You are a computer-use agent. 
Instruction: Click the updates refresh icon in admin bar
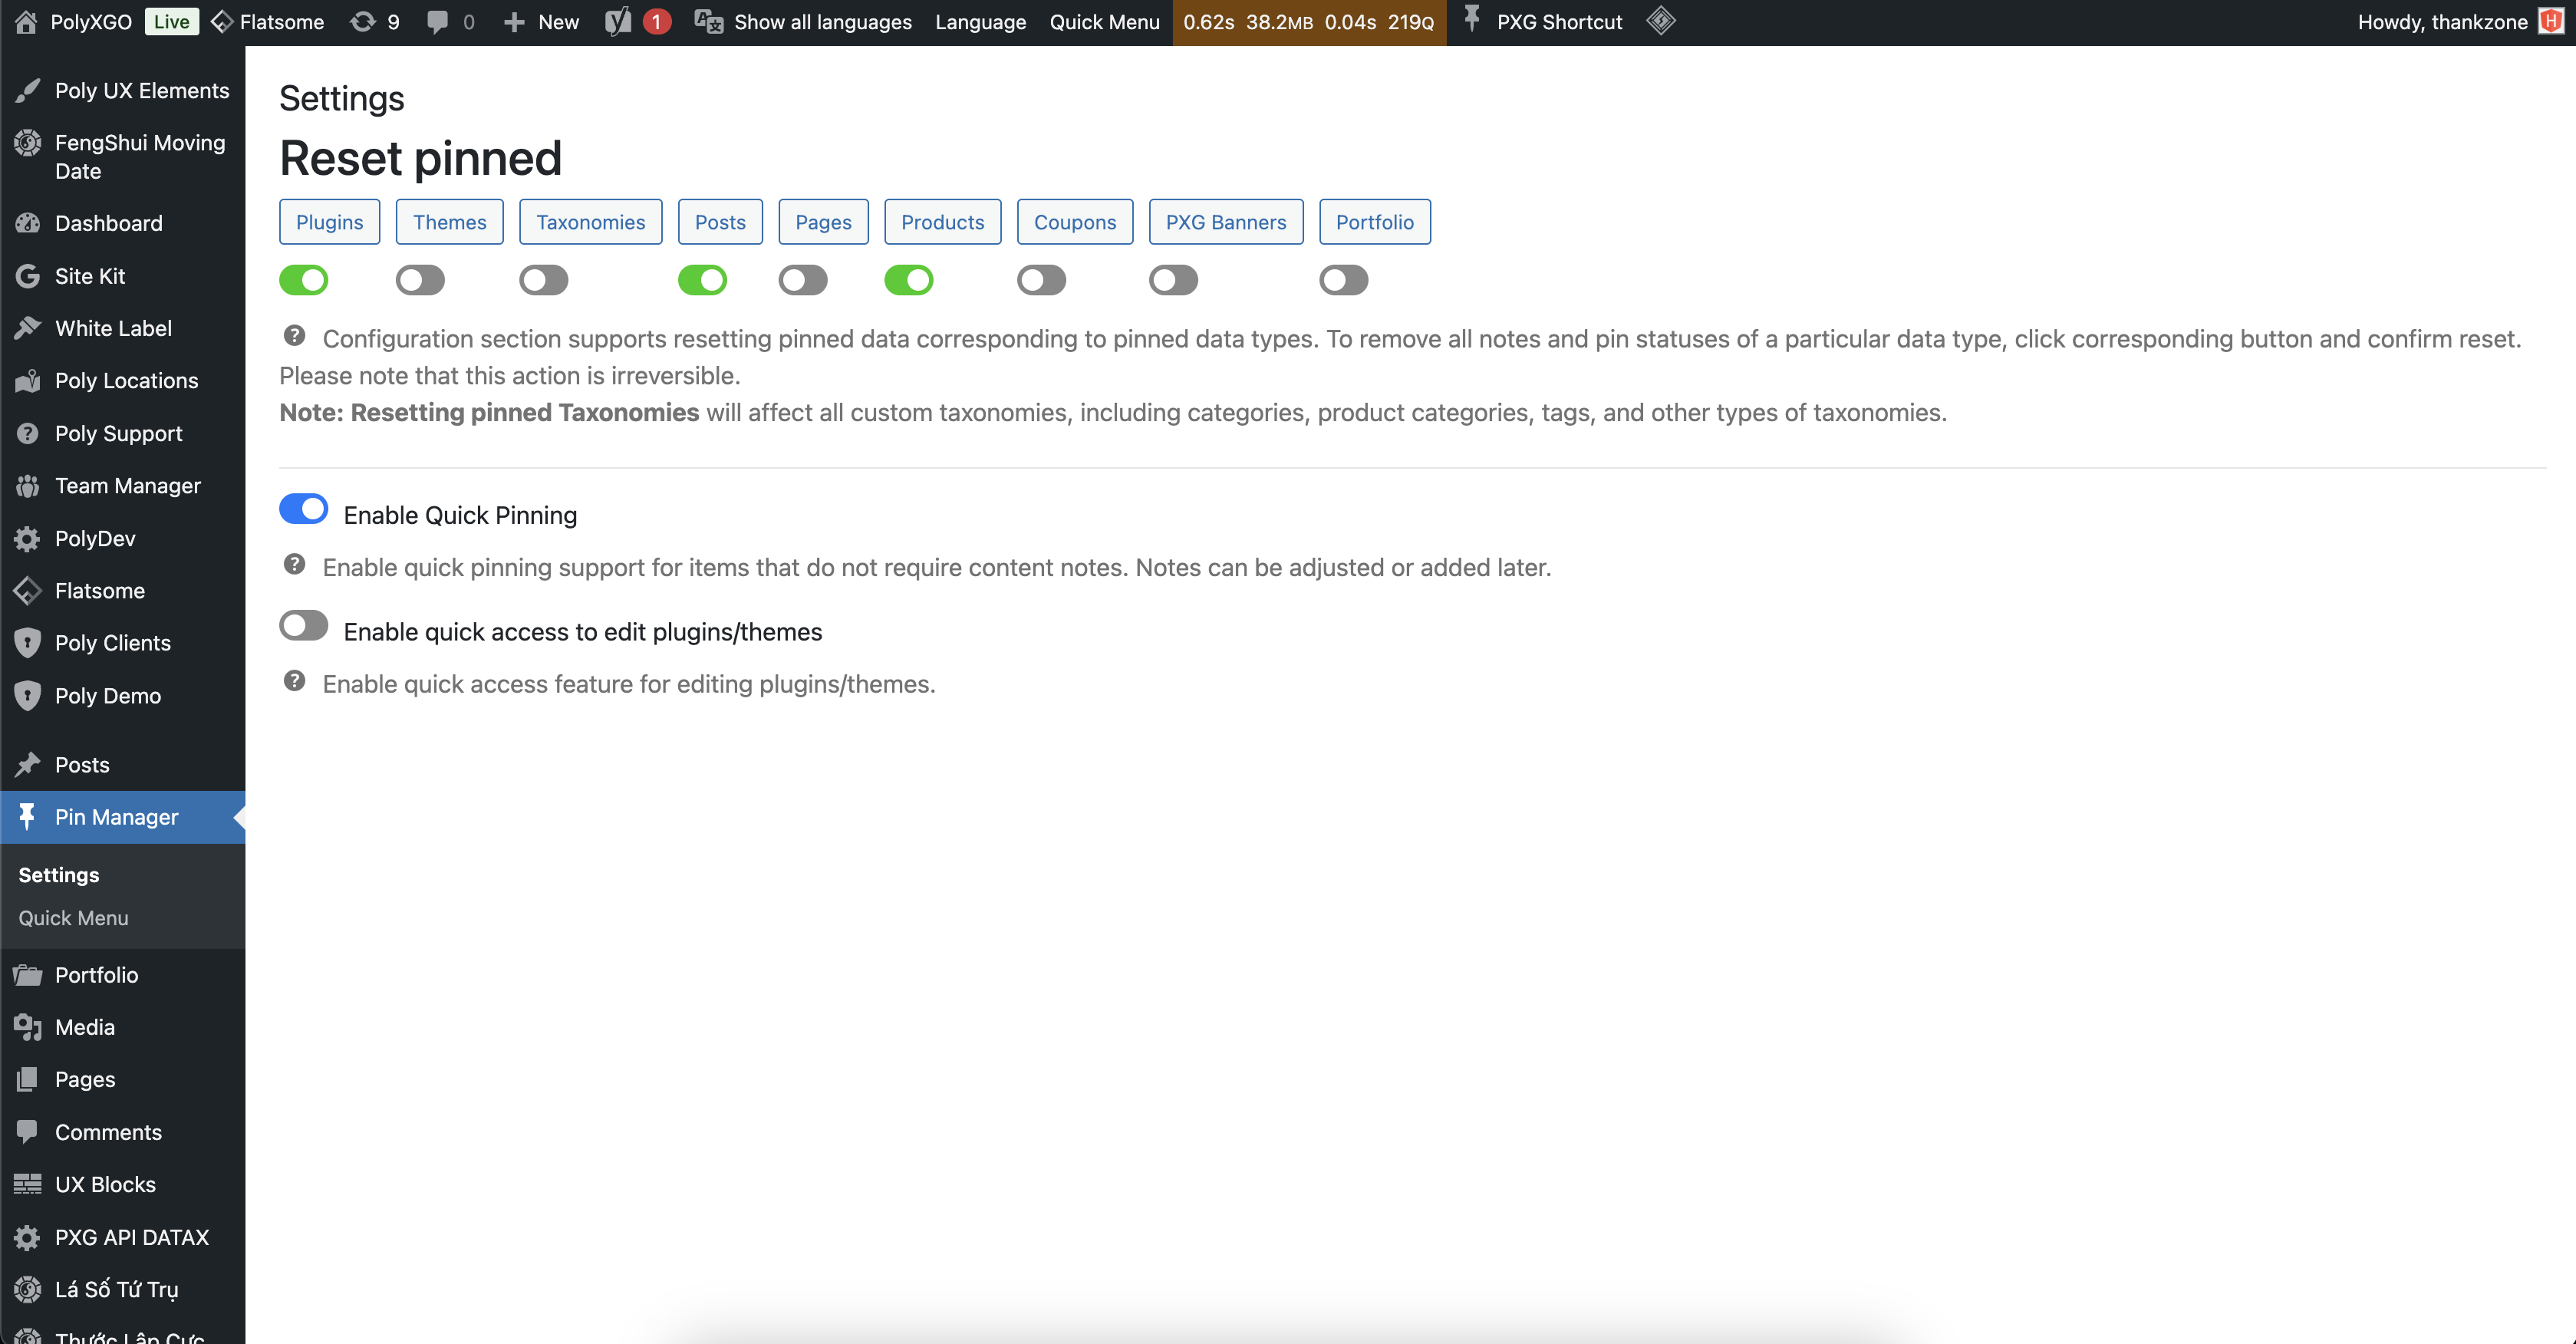(362, 22)
